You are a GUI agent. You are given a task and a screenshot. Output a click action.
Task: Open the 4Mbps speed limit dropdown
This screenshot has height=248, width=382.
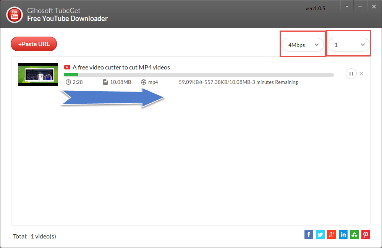click(303, 45)
